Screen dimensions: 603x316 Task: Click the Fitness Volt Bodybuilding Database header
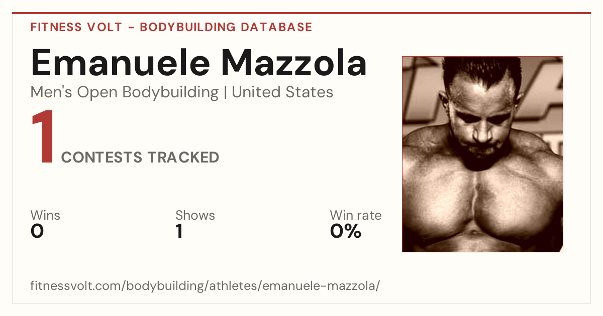tap(171, 27)
